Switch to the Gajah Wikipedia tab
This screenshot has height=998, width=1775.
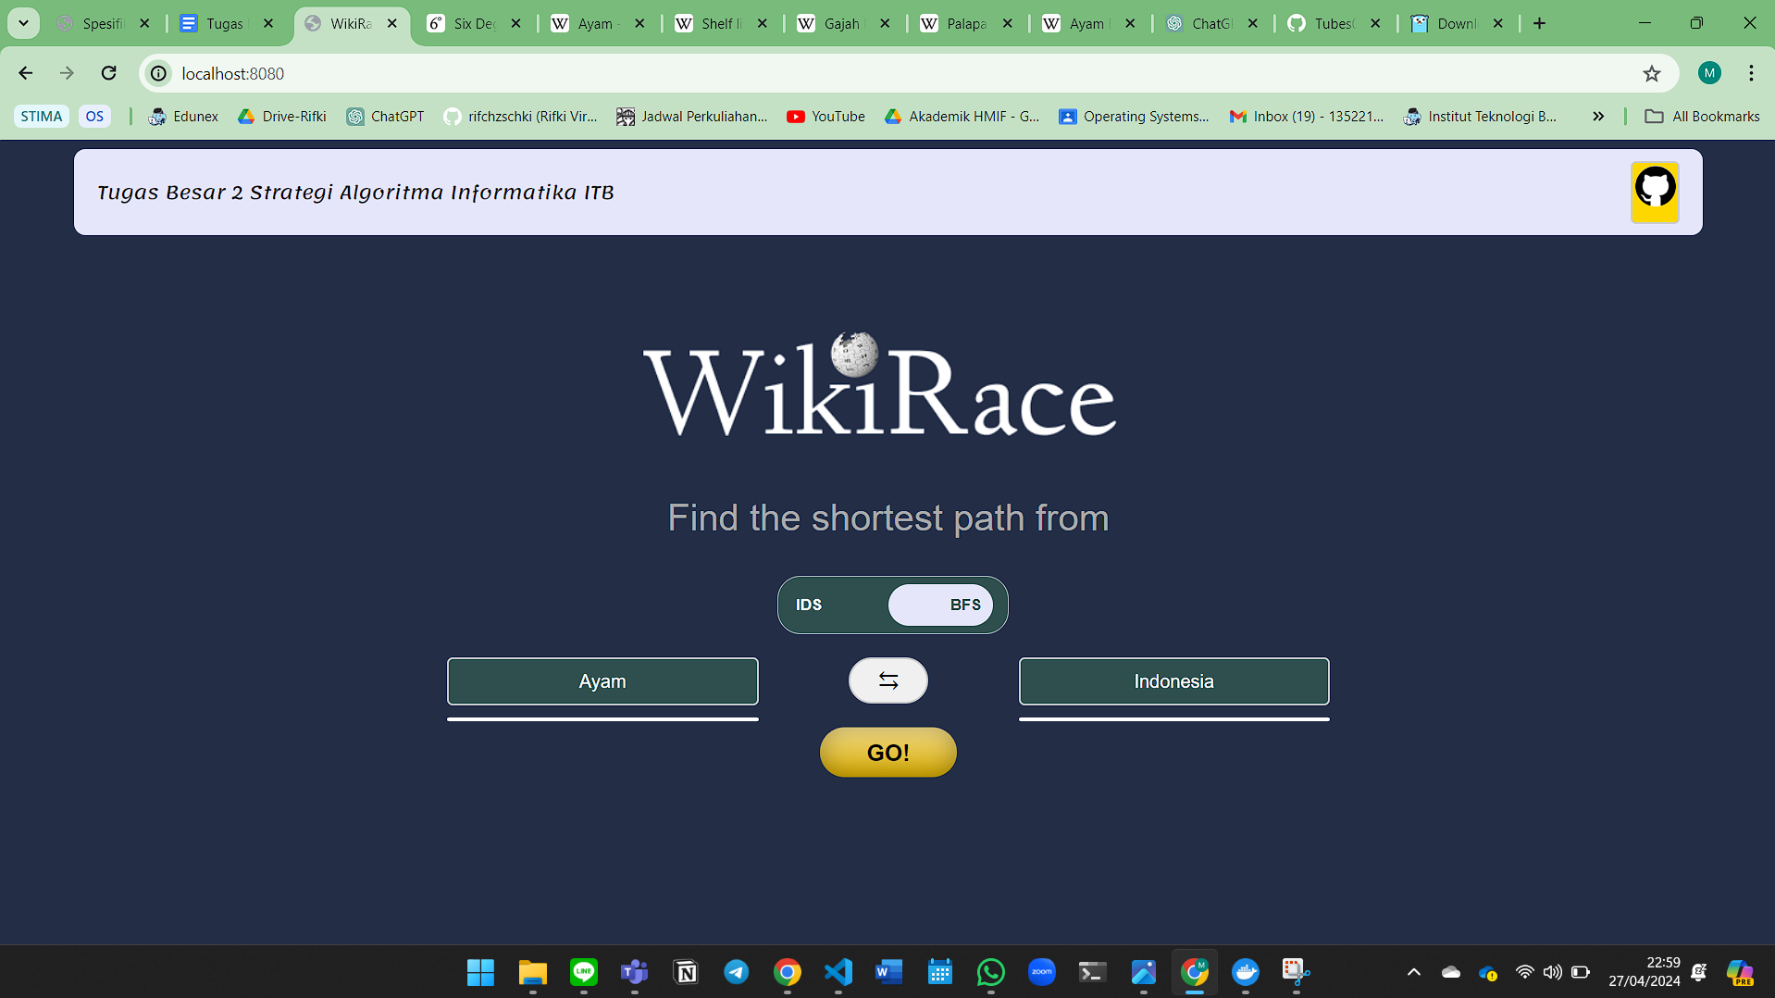click(x=842, y=23)
